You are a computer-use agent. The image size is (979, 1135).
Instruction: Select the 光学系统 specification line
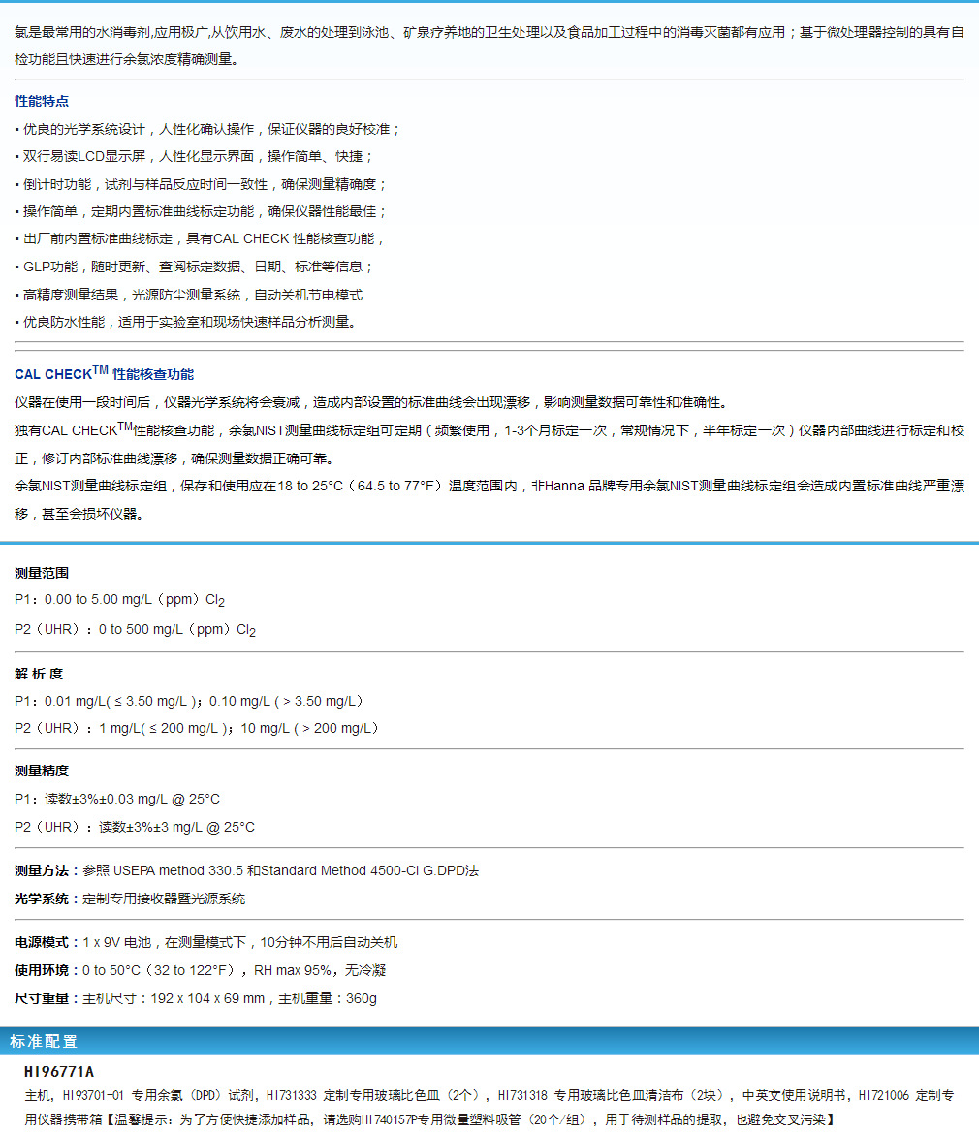(x=130, y=899)
